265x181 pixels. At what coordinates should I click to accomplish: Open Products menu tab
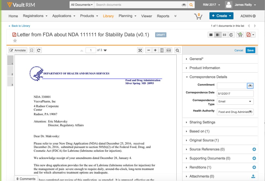[89, 16]
